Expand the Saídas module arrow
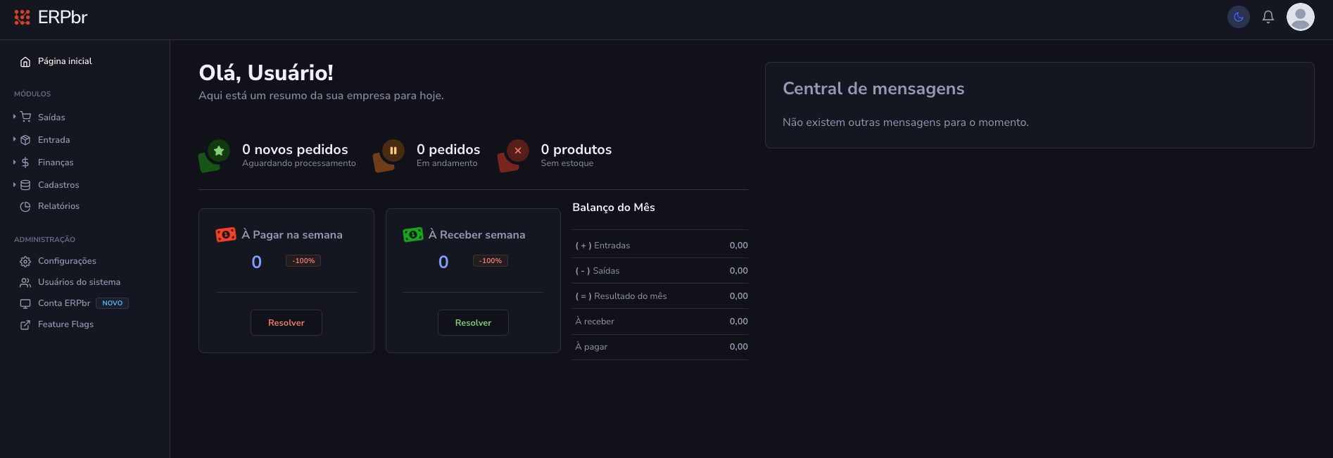This screenshot has height=458, width=1333. pyautogui.click(x=14, y=117)
